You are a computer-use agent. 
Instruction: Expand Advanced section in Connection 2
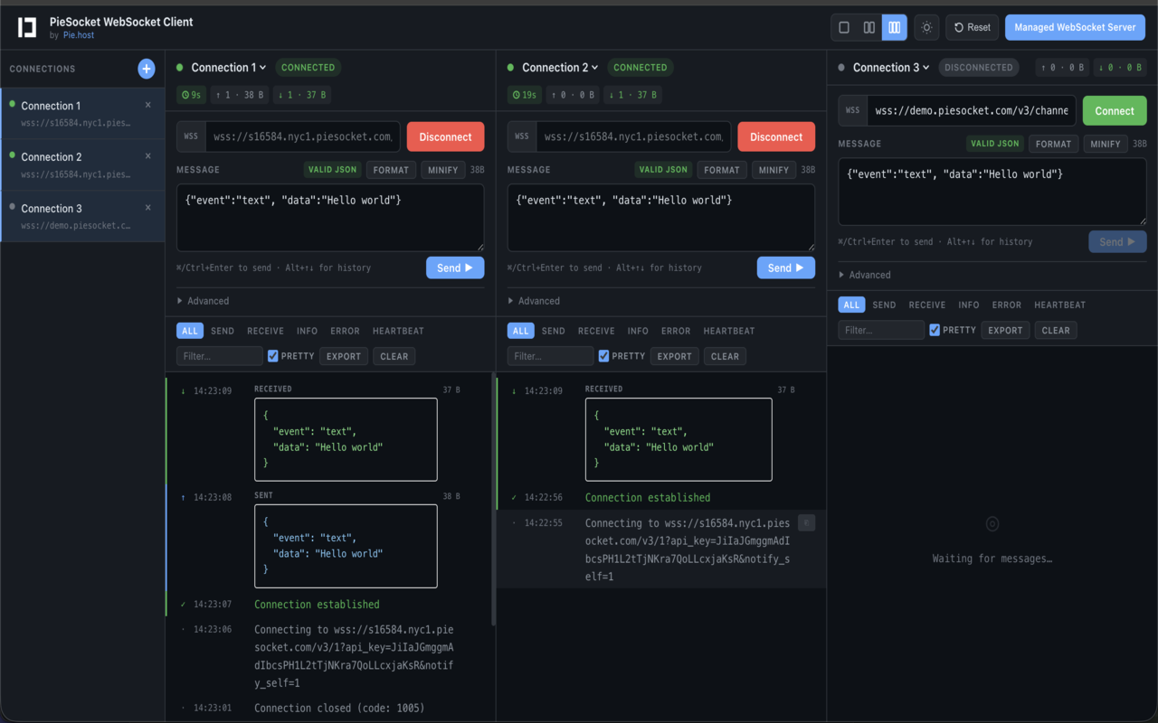[535, 301]
